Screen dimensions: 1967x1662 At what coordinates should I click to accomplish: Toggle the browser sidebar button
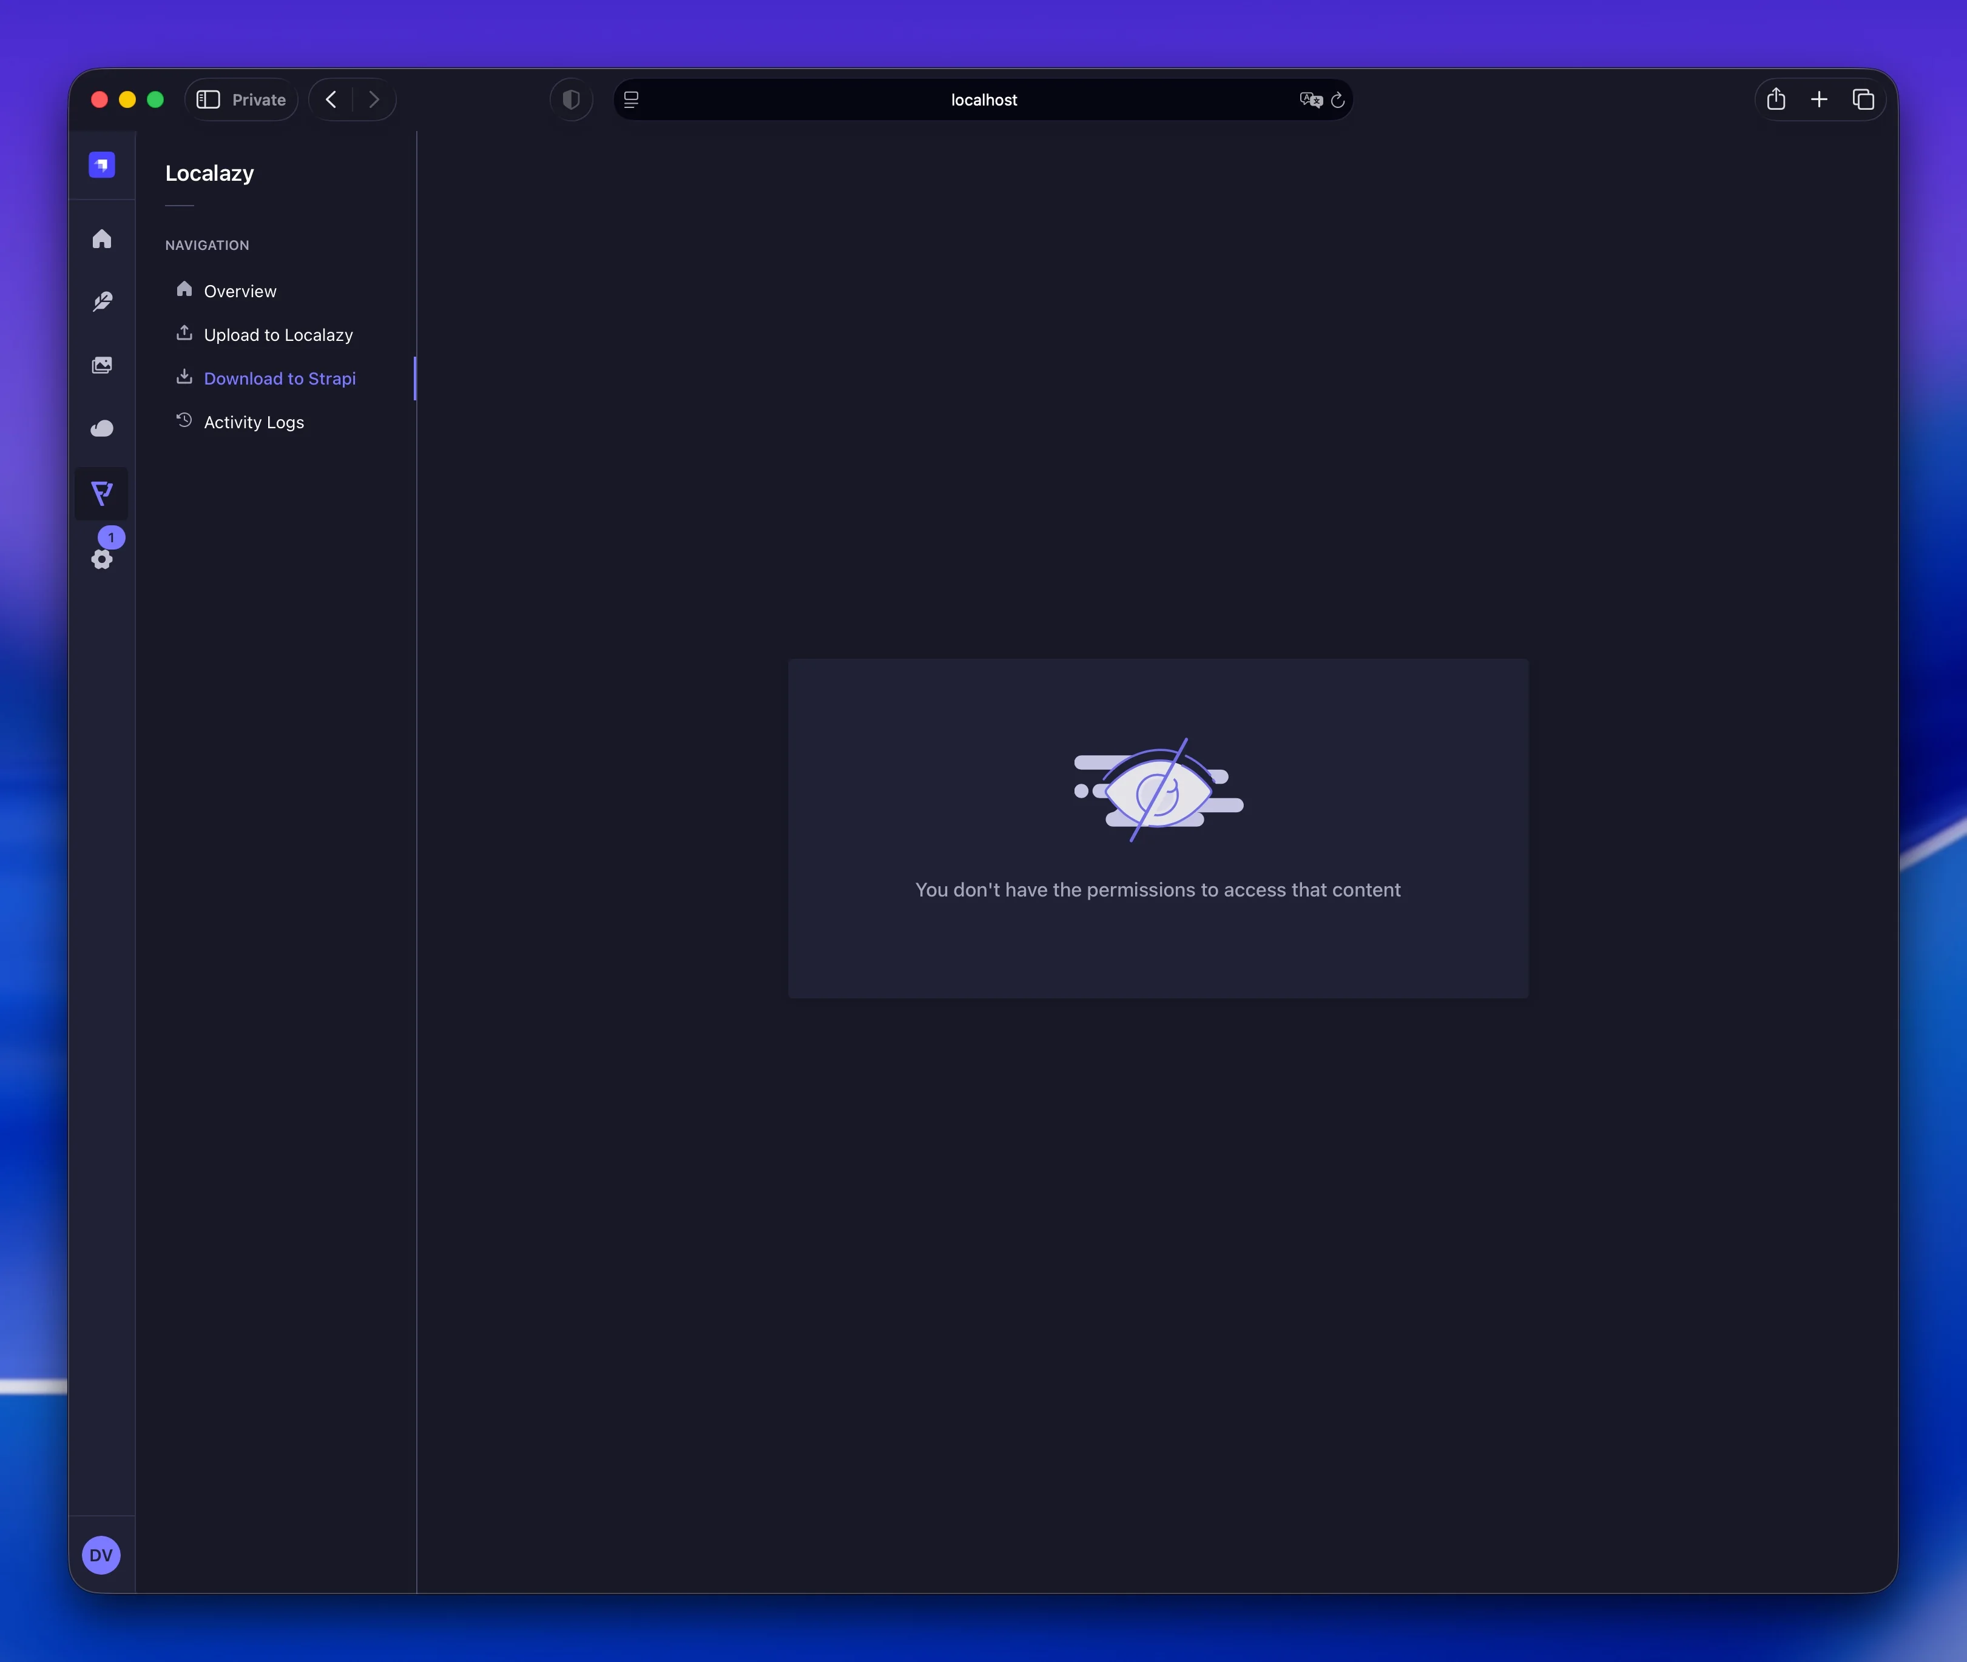[208, 100]
